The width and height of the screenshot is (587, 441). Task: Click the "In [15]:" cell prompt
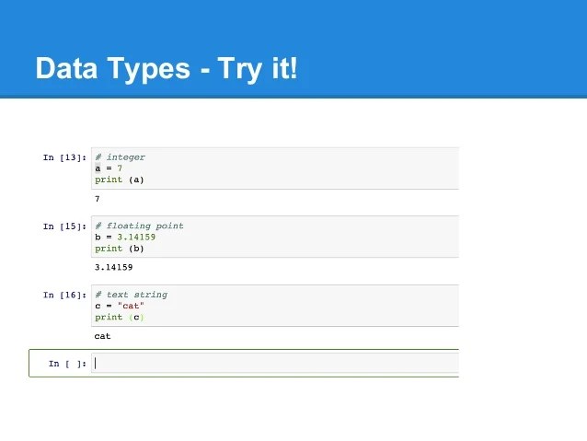[x=64, y=226]
